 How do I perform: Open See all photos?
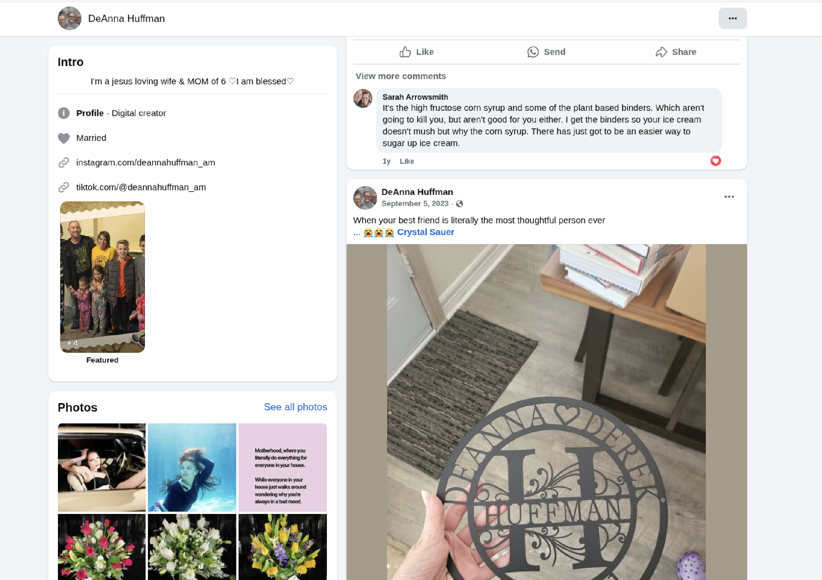(295, 407)
